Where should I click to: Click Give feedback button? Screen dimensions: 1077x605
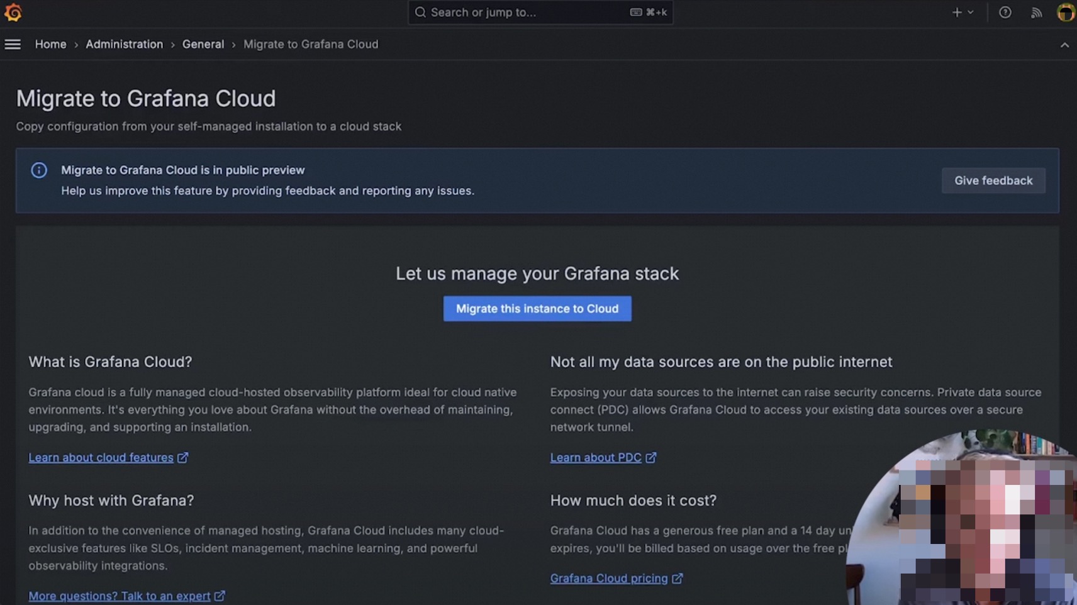point(993,180)
